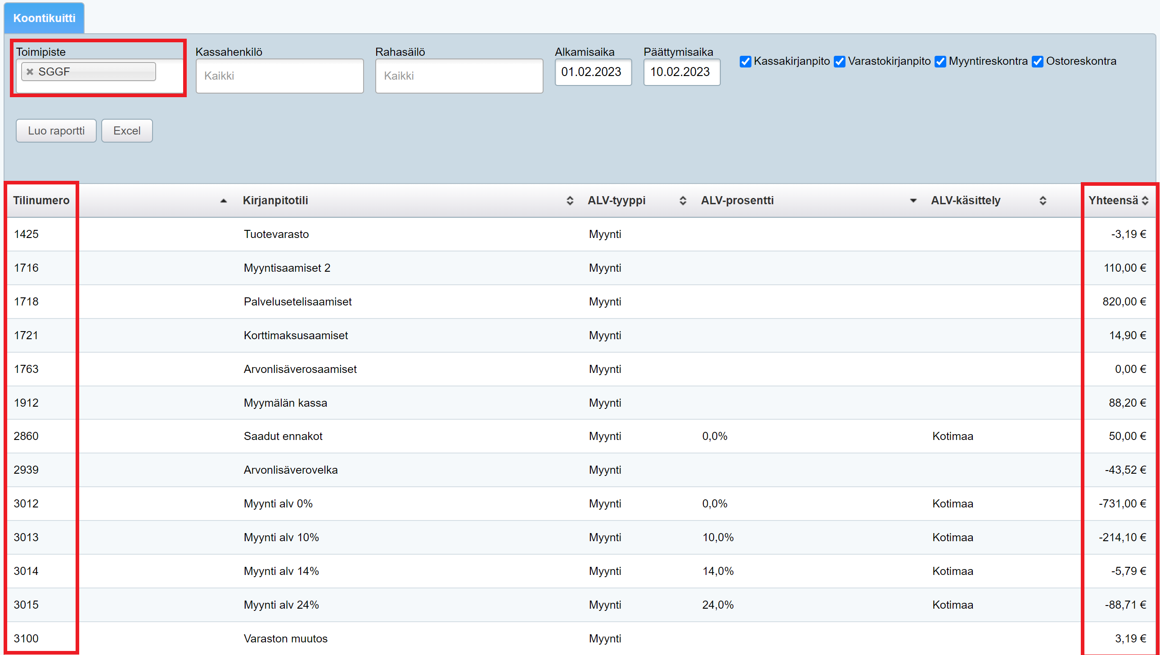Remove the SGGF tag with x icon
1160x655 pixels.
pyautogui.click(x=30, y=72)
